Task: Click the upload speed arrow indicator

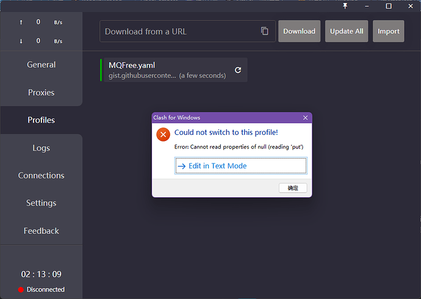Action: point(21,23)
